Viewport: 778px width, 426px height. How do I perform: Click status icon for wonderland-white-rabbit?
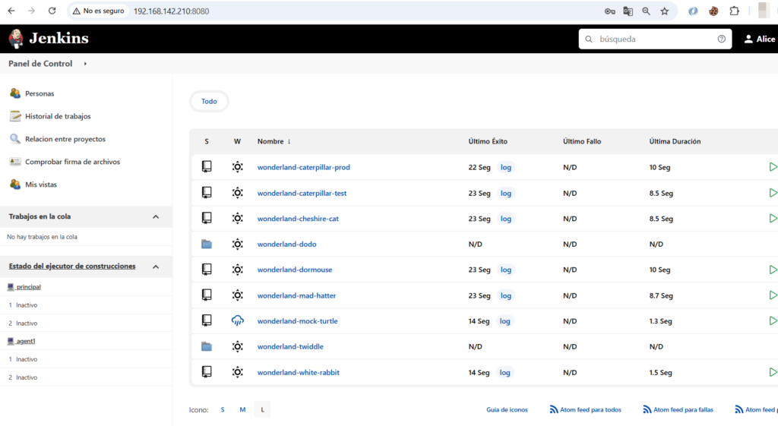coord(207,372)
